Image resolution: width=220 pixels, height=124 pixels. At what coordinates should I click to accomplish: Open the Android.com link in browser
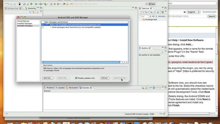coord(209,12)
